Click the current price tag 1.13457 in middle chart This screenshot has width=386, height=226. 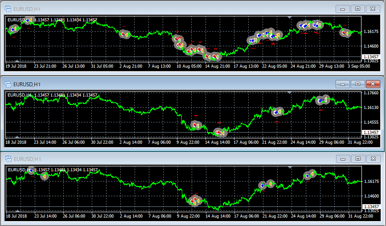pos(371,133)
